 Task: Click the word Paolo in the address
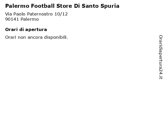tap(20, 14)
